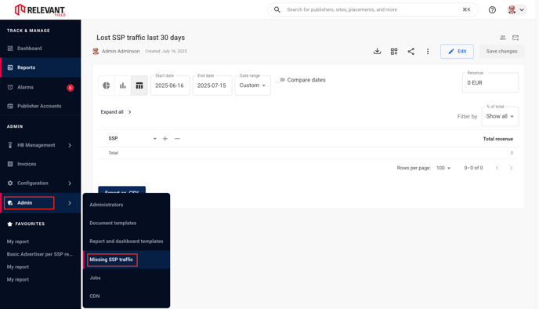Click the Dashboard sidebar icon
Viewport: 539px width, 309px height.
coord(10,48)
